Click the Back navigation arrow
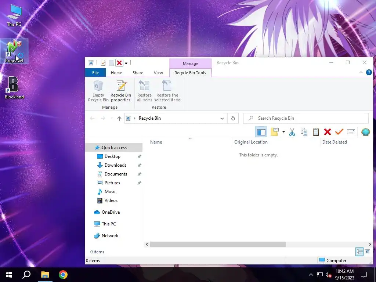Screen dimensions: 376x282 tap(92, 118)
